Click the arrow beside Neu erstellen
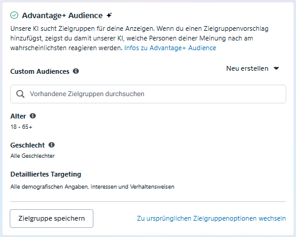296x237 pixels. pos(276,68)
